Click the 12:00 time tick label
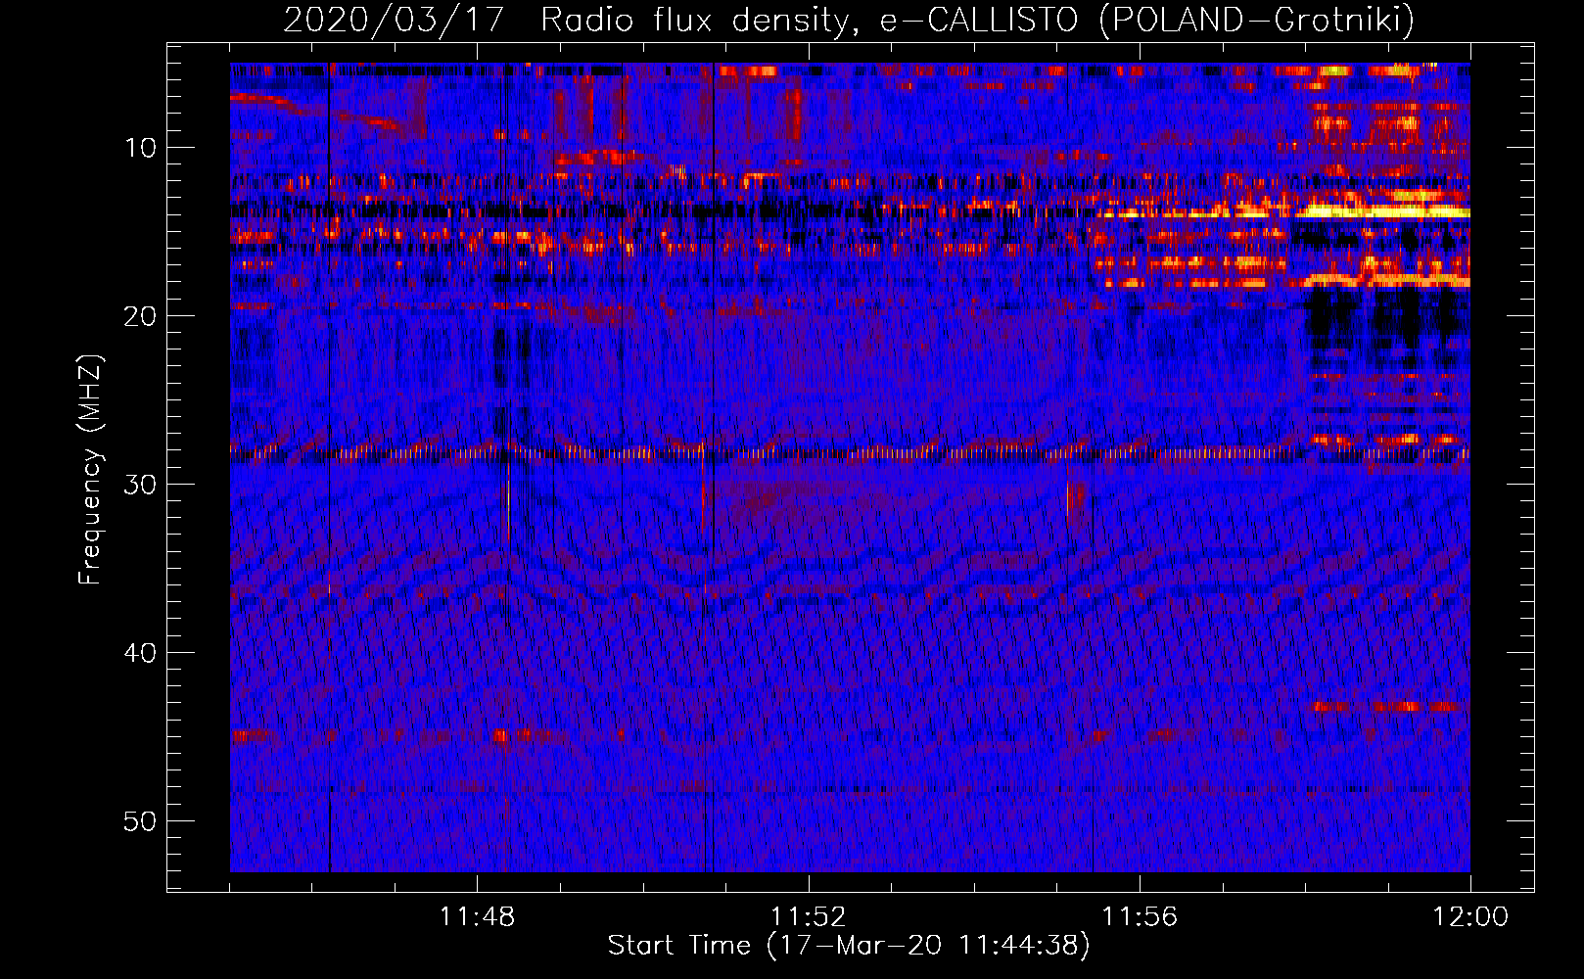Screen dimensions: 1584x979 pyautogui.click(x=1470, y=917)
